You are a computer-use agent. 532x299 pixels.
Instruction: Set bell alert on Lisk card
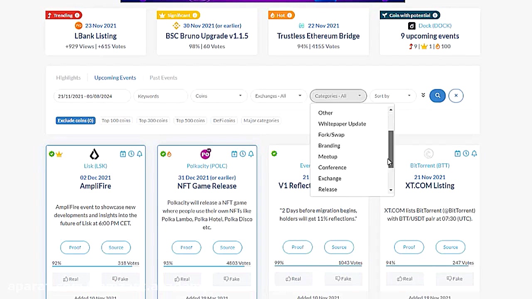pos(140,154)
